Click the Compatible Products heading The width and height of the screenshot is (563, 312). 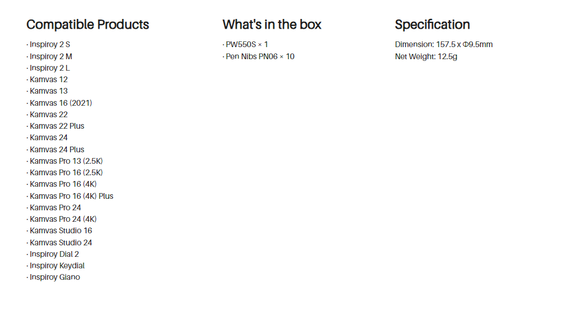(x=88, y=25)
